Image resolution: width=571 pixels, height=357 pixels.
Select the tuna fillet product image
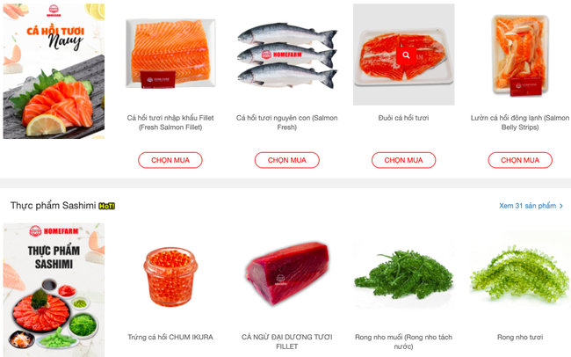[x=287, y=273]
